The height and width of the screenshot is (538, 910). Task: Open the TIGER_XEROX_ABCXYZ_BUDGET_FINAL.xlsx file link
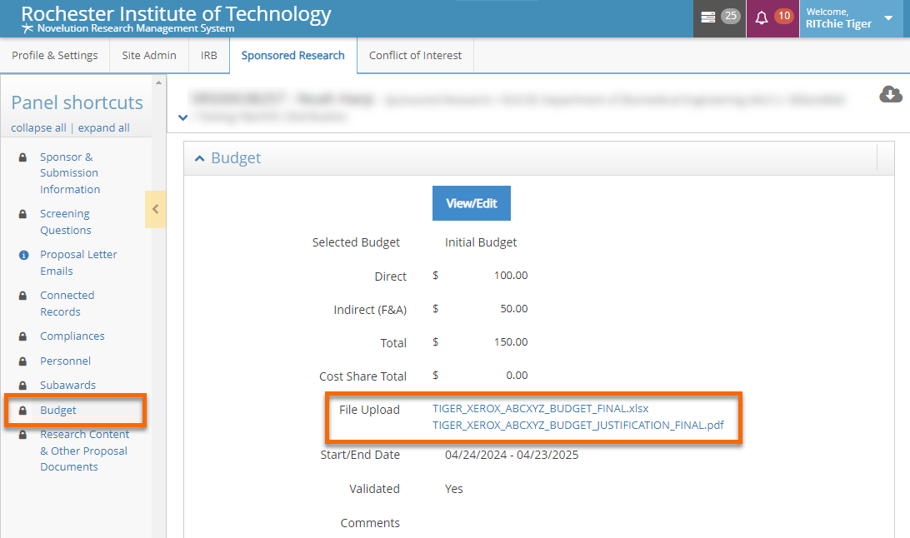coord(540,409)
